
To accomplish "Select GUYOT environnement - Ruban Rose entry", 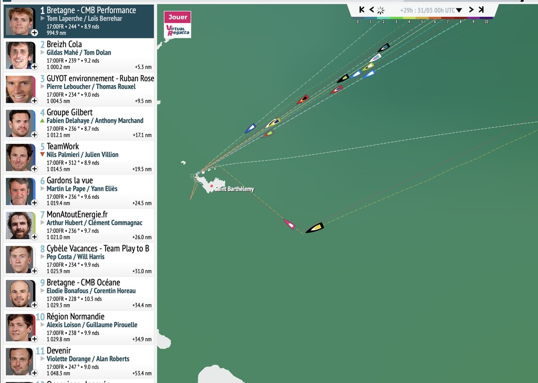I will [x=100, y=78].
